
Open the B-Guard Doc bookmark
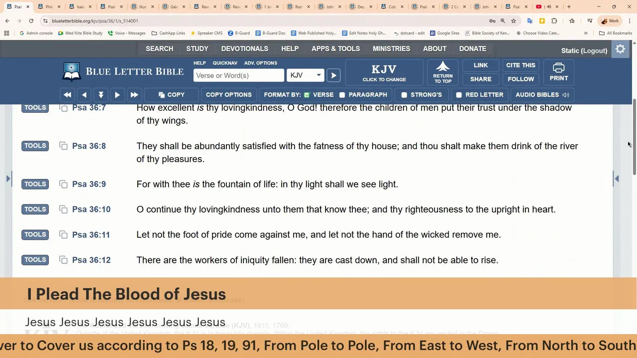pyautogui.click(x=270, y=33)
